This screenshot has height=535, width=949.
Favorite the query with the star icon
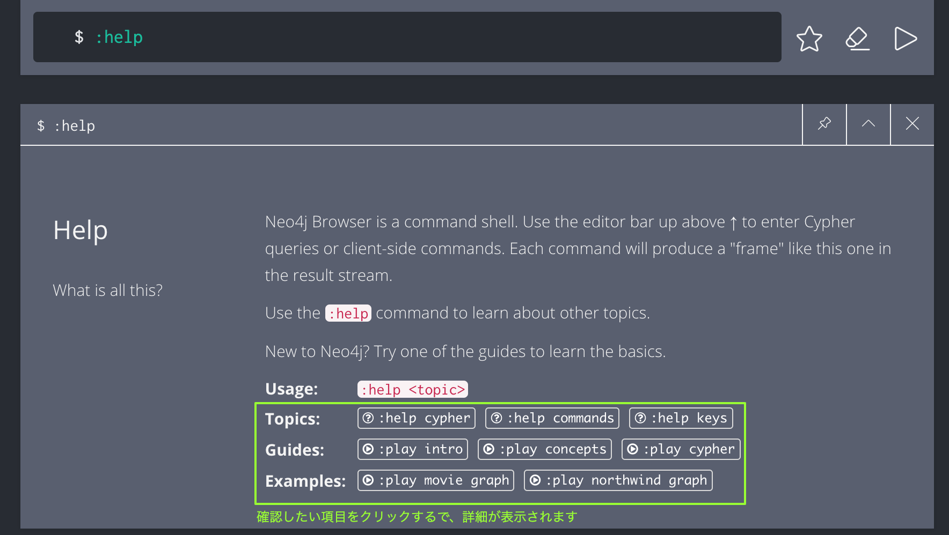point(809,39)
